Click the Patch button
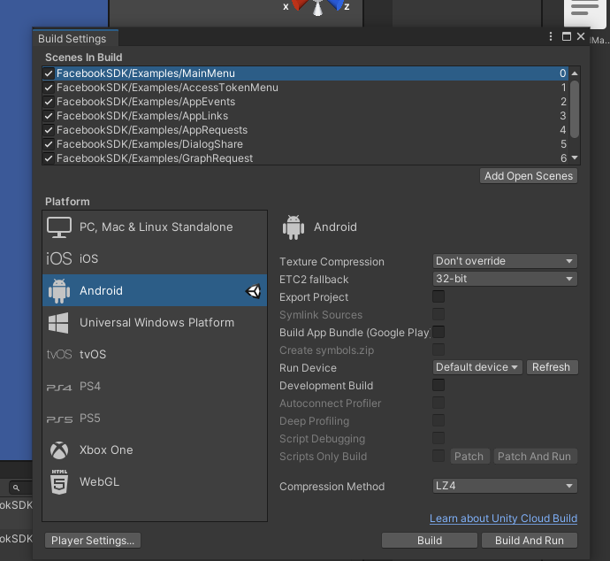This screenshot has width=610, height=561. pos(469,457)
